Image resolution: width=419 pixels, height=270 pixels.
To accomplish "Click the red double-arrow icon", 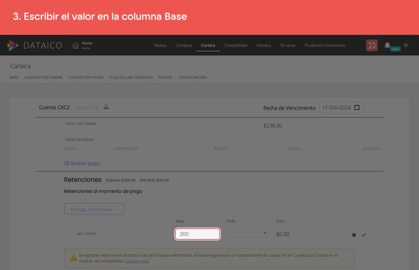I will pyautogui.click(x=372, y=45).
